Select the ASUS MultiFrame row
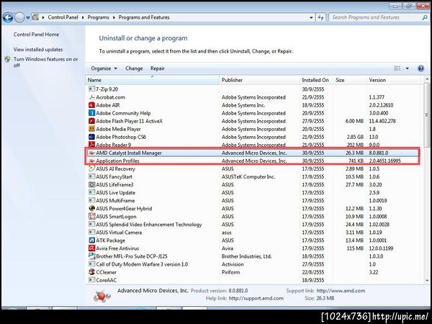432x324 pixels. [253, 201]
